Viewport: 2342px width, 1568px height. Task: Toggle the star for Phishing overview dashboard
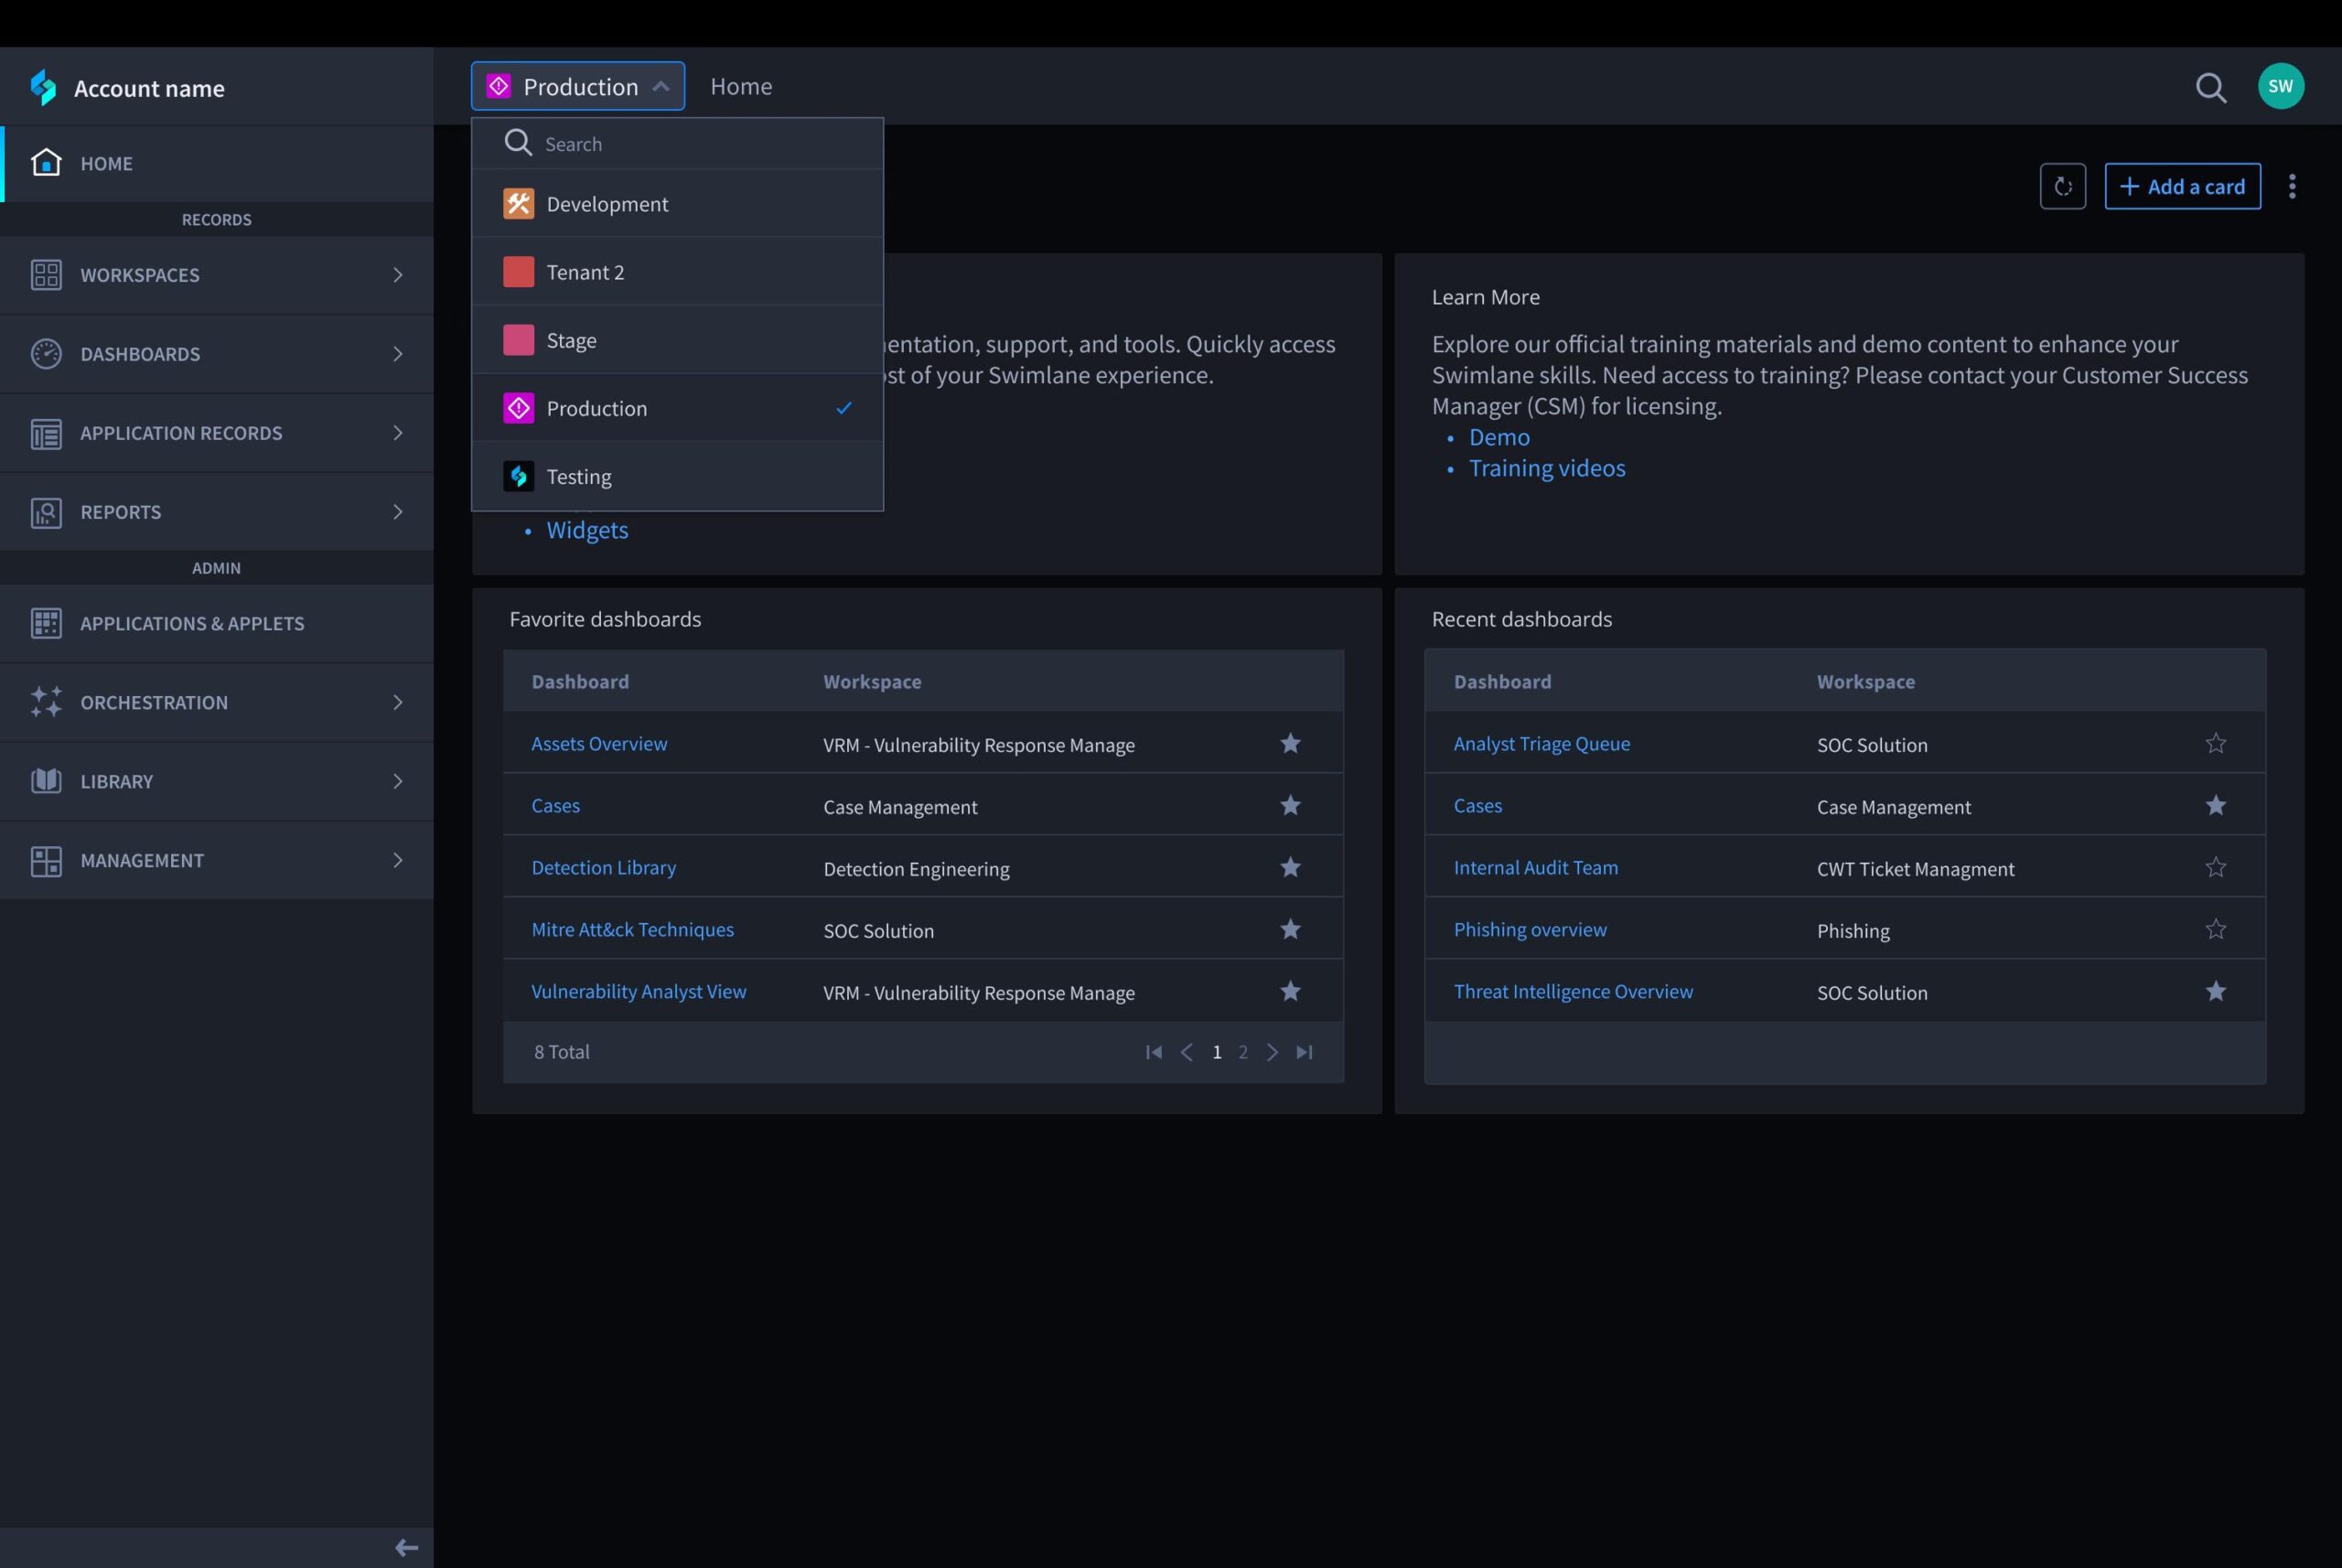2215,930
